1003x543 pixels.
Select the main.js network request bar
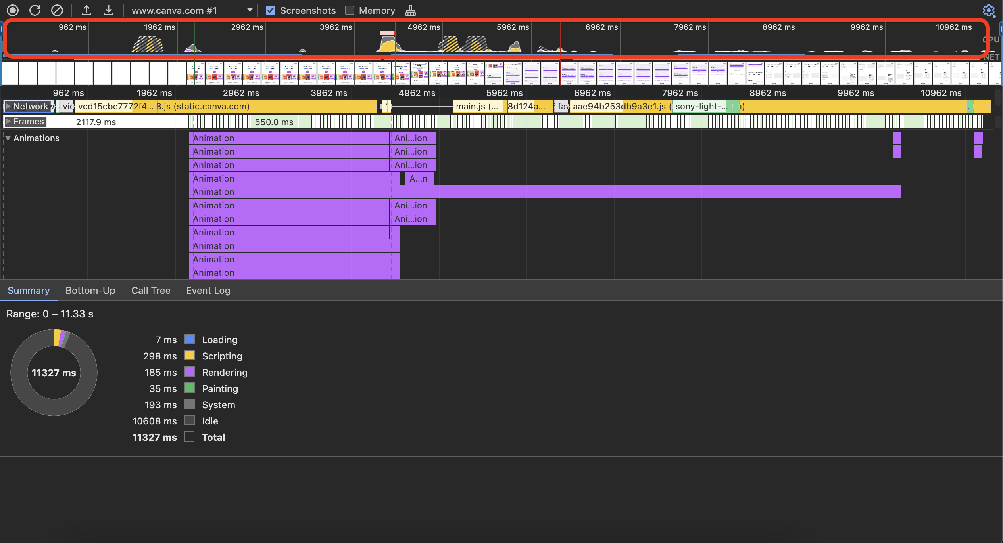(478, 106)
